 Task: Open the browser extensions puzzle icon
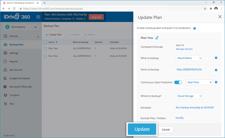(x=211, y=8)
